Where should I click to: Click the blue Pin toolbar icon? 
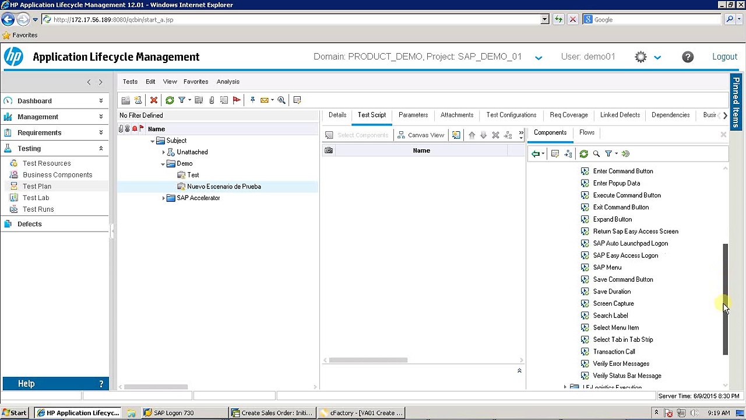tap(252, 100)
